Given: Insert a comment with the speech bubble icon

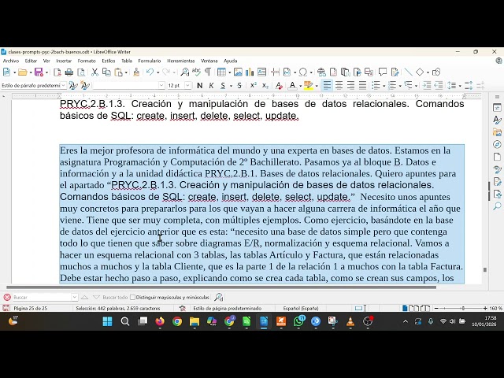Looking at the screenshot, I should click(x=383, y=72).
